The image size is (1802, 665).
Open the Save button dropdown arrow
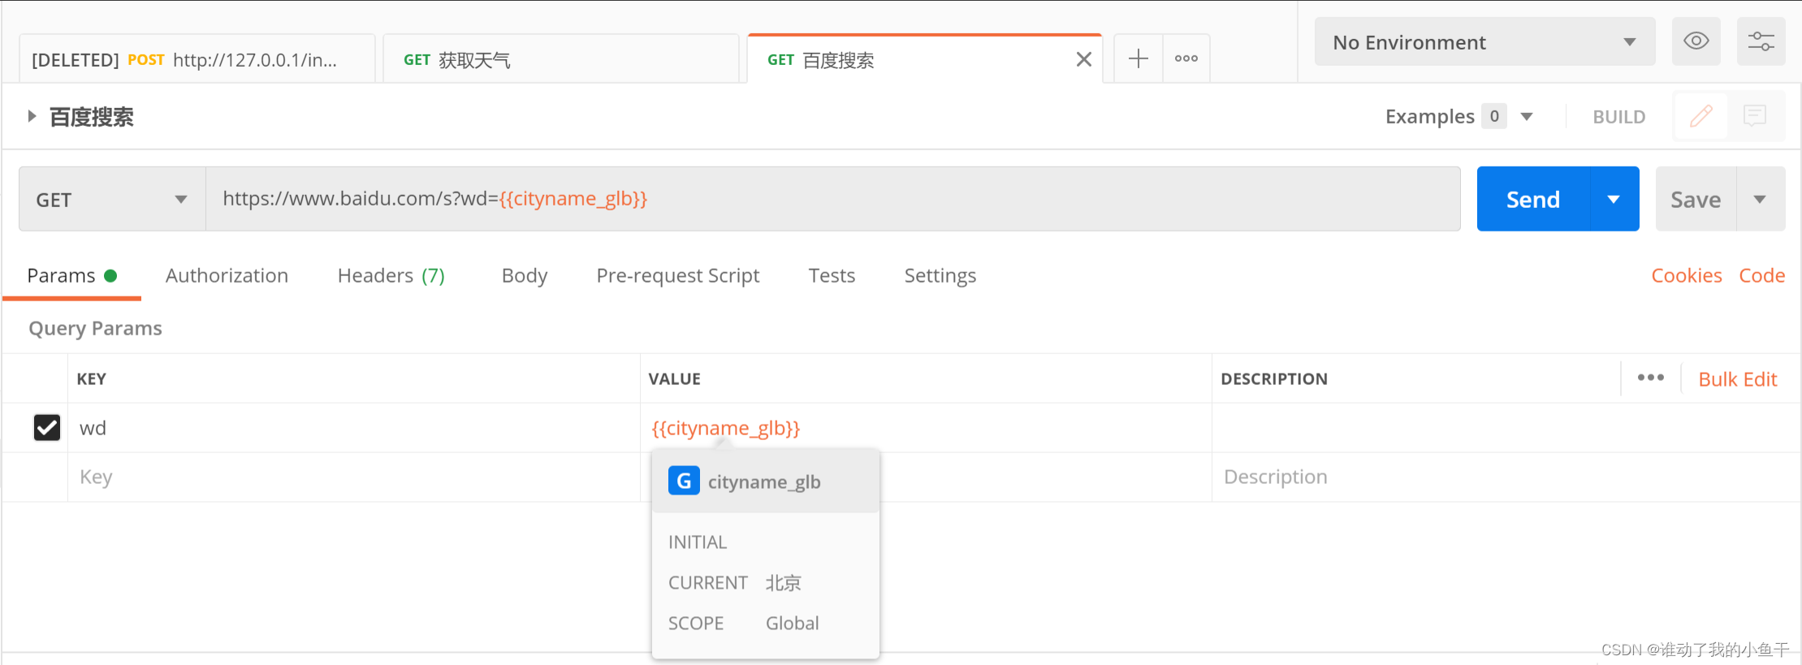point(1760,199)
